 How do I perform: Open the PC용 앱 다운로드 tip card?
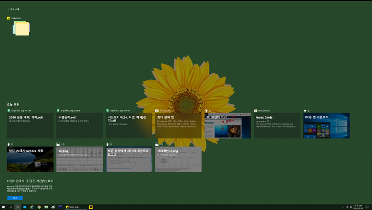click(x=326, y=126)
